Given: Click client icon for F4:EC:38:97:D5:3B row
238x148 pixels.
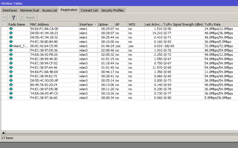Looking at the screenshot, I should (x=11, y=89).
